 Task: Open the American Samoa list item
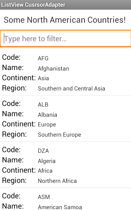click(65, 199)
